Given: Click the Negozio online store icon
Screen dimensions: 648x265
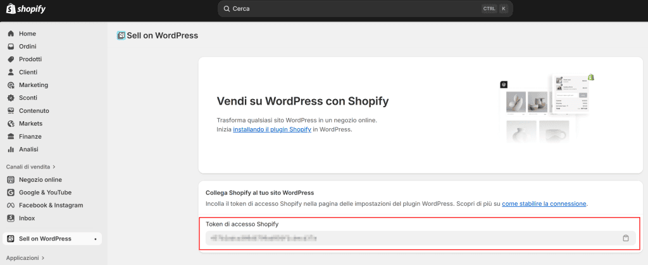Looking at the screenshot, I should [x=11, y=180].
